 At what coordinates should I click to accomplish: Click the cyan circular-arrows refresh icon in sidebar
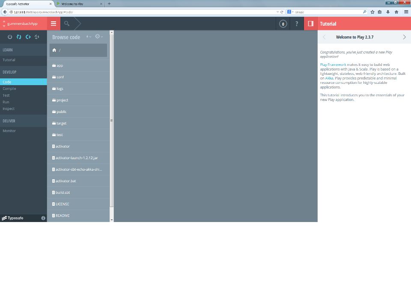pos(19,37)
